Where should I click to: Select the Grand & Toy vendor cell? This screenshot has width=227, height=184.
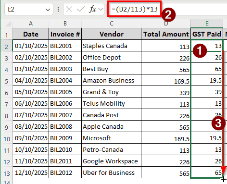[x=112, y=92]
